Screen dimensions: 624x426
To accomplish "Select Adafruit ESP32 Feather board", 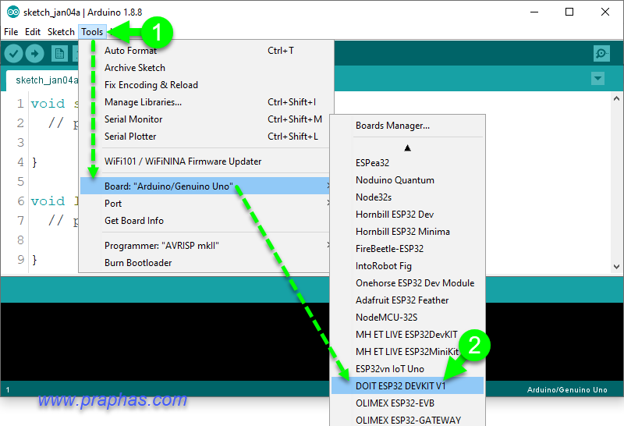I will [407, 300].
